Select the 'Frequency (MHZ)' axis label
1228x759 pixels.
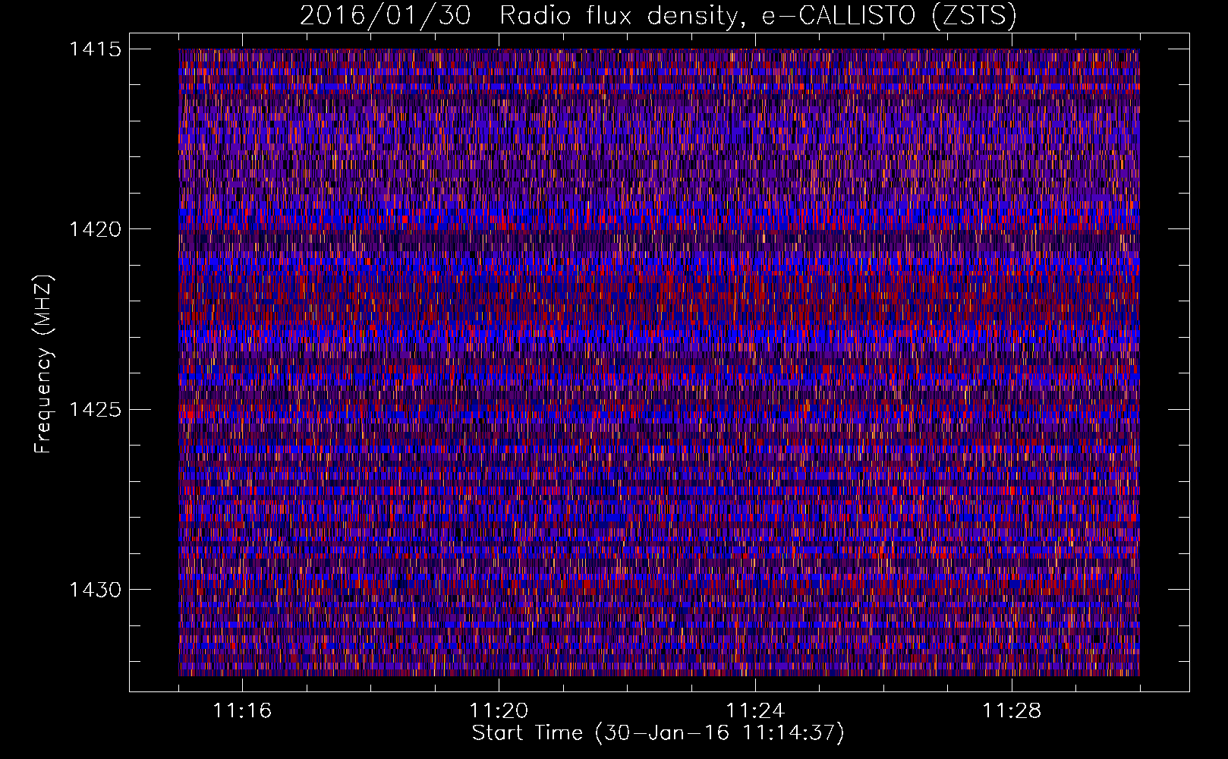(43, 364)
